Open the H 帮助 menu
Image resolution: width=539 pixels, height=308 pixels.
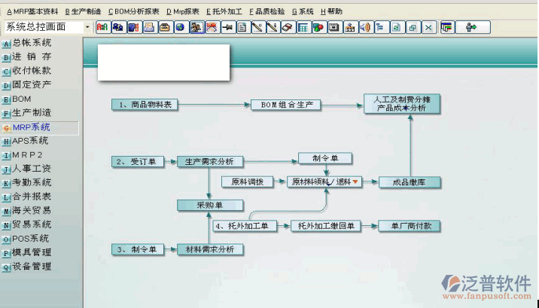[x=331, y=11]
